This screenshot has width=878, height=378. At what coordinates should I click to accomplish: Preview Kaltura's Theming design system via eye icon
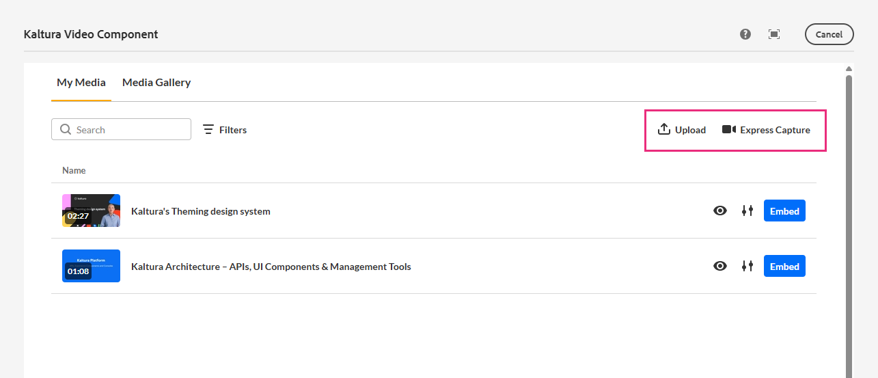tap(720, 211)
